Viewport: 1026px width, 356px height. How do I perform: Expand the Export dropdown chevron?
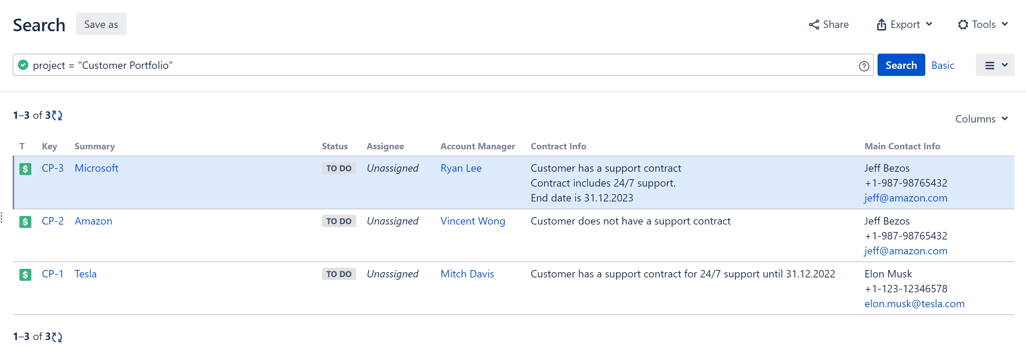pyautogui.click(x=930, y=24)
